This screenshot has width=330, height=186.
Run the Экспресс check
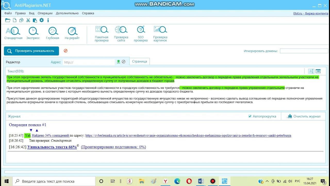click(x=33, y=33)
